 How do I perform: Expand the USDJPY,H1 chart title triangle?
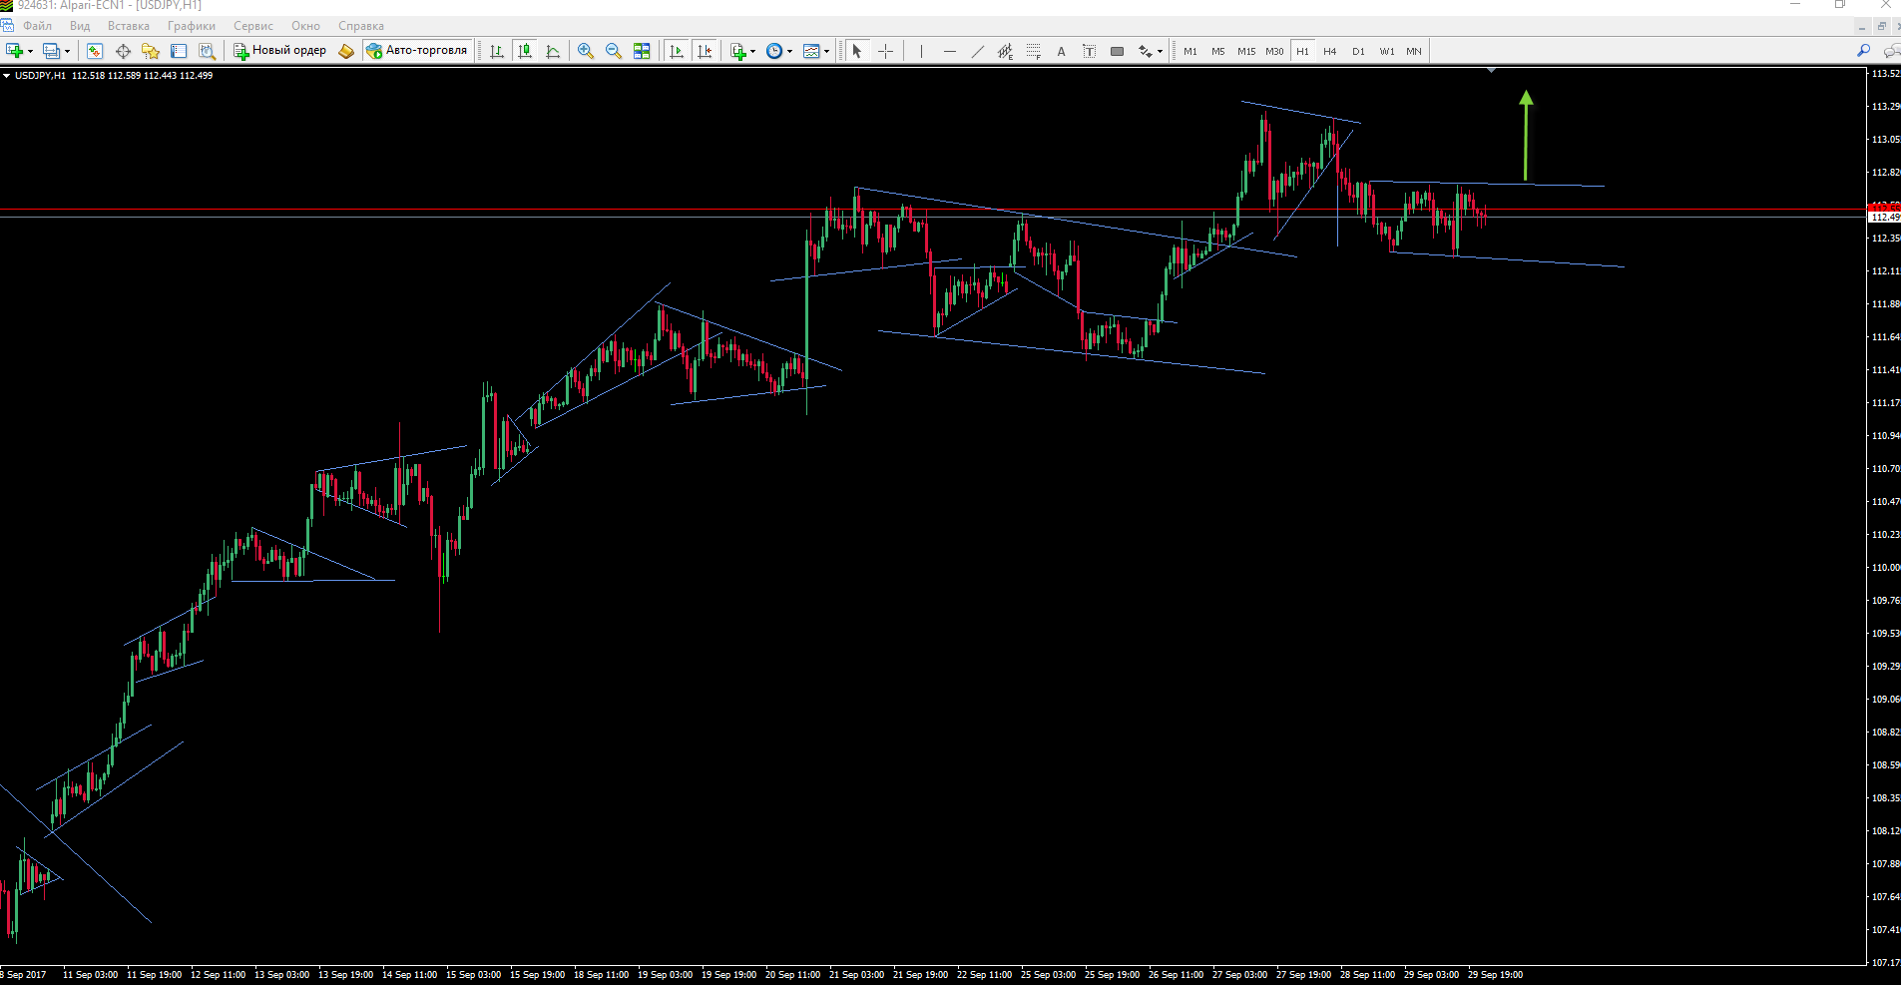point(7,76)
